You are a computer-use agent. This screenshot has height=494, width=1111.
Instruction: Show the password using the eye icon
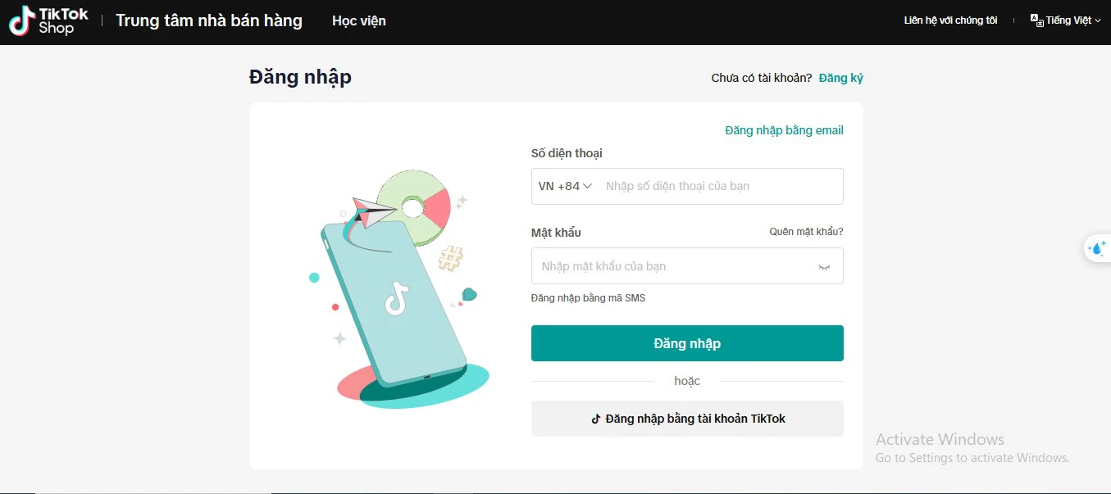point(823,265)
